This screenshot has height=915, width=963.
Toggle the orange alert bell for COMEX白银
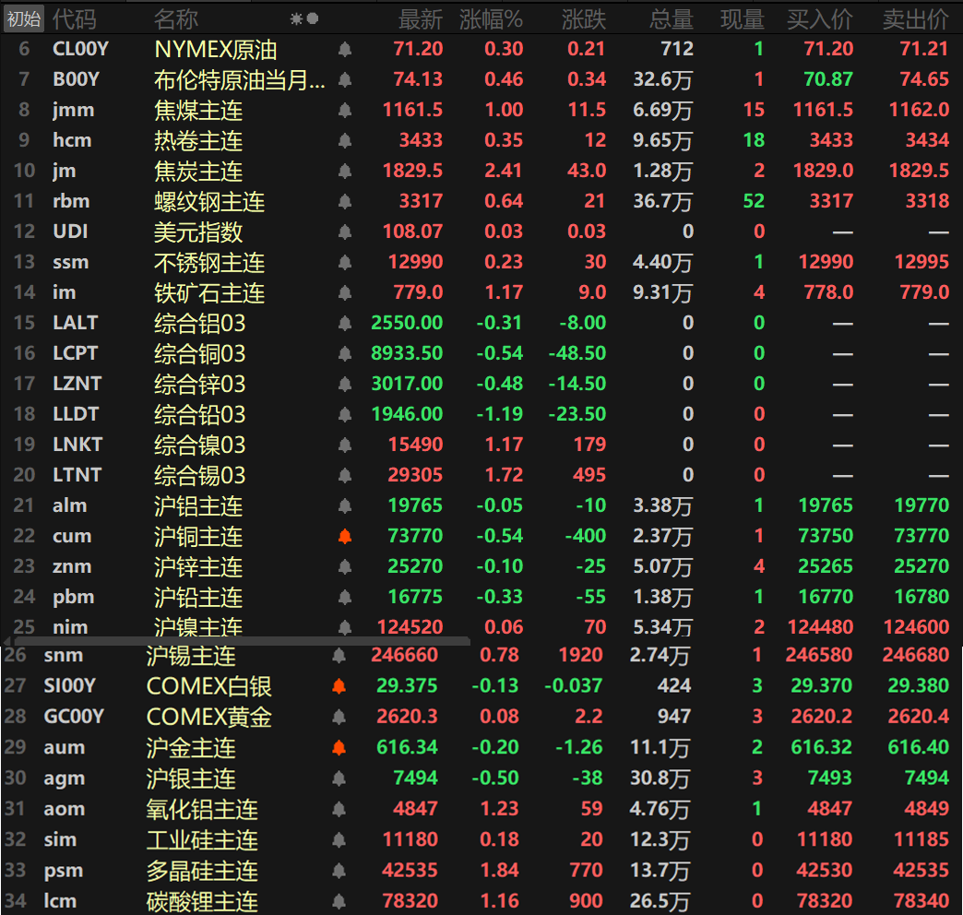[x=339, y=686]
